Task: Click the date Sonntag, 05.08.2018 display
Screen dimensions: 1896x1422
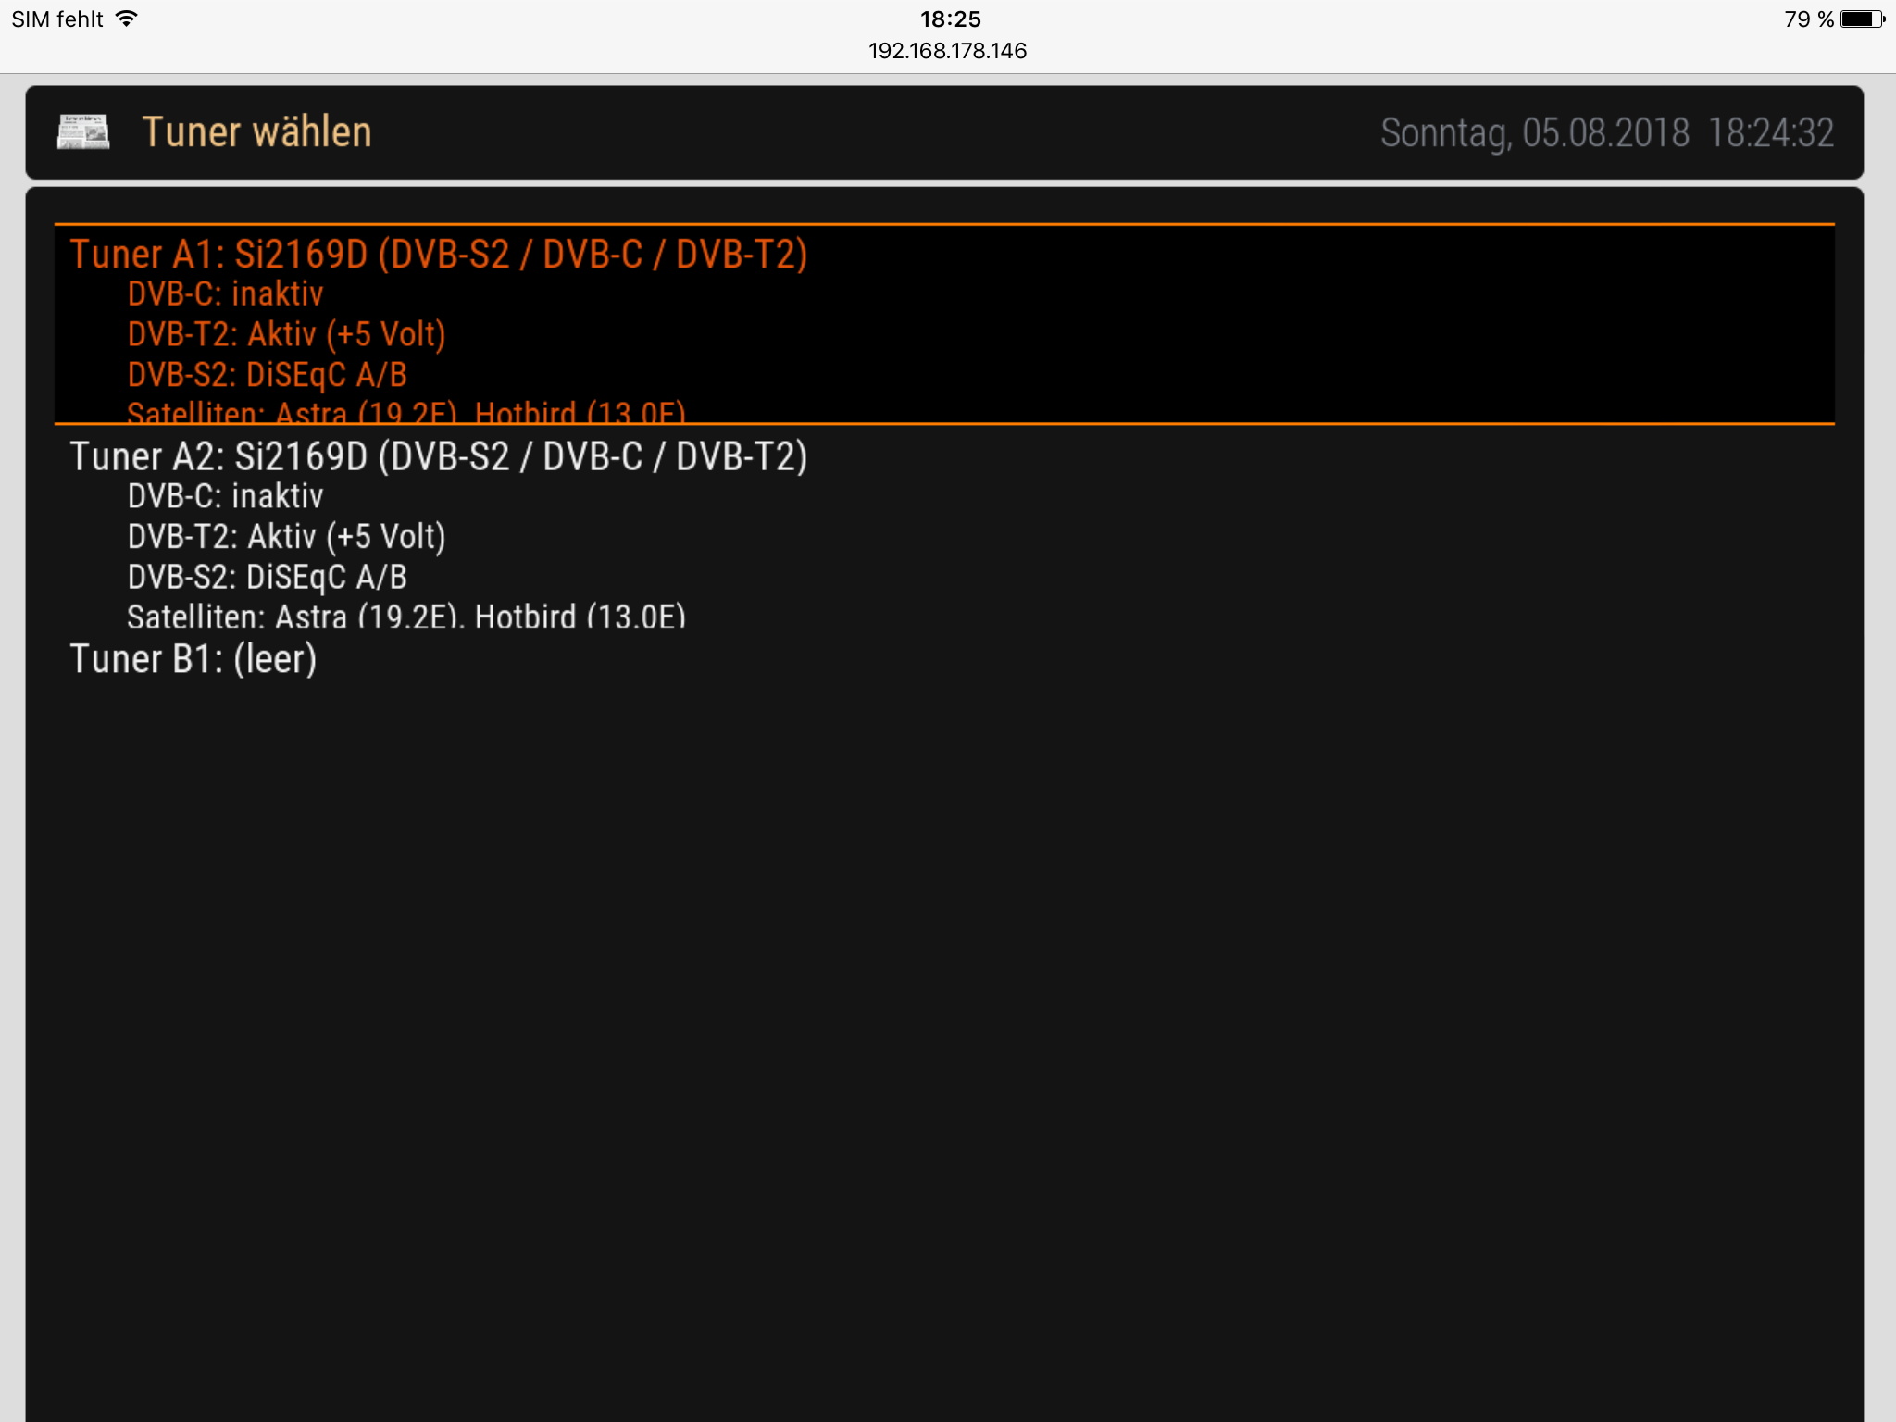Action: [1535, 133]
